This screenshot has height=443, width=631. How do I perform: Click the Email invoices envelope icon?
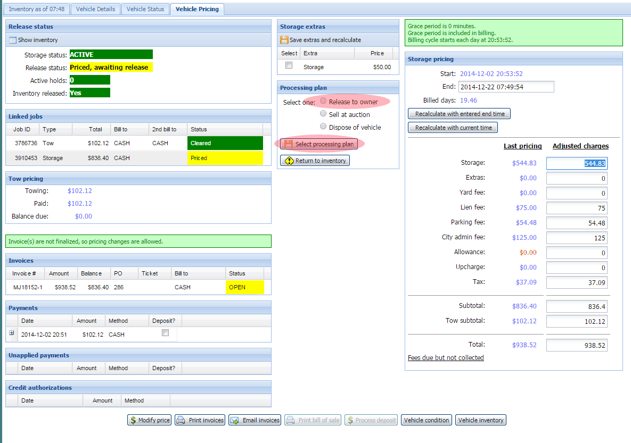point(234,420)
